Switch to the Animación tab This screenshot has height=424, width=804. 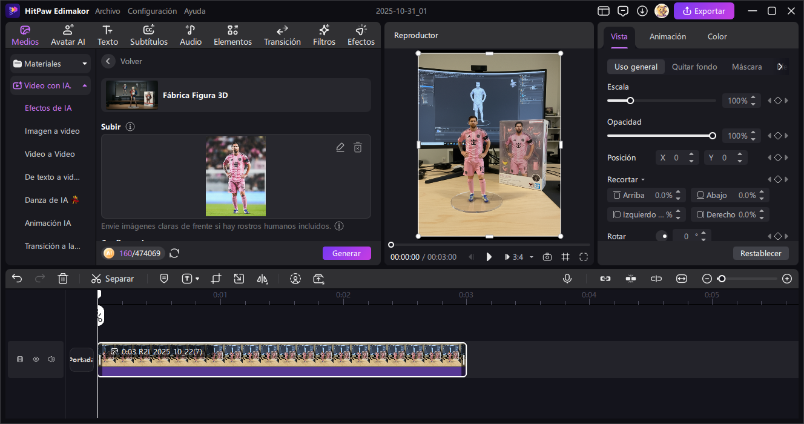coord(668,36)
